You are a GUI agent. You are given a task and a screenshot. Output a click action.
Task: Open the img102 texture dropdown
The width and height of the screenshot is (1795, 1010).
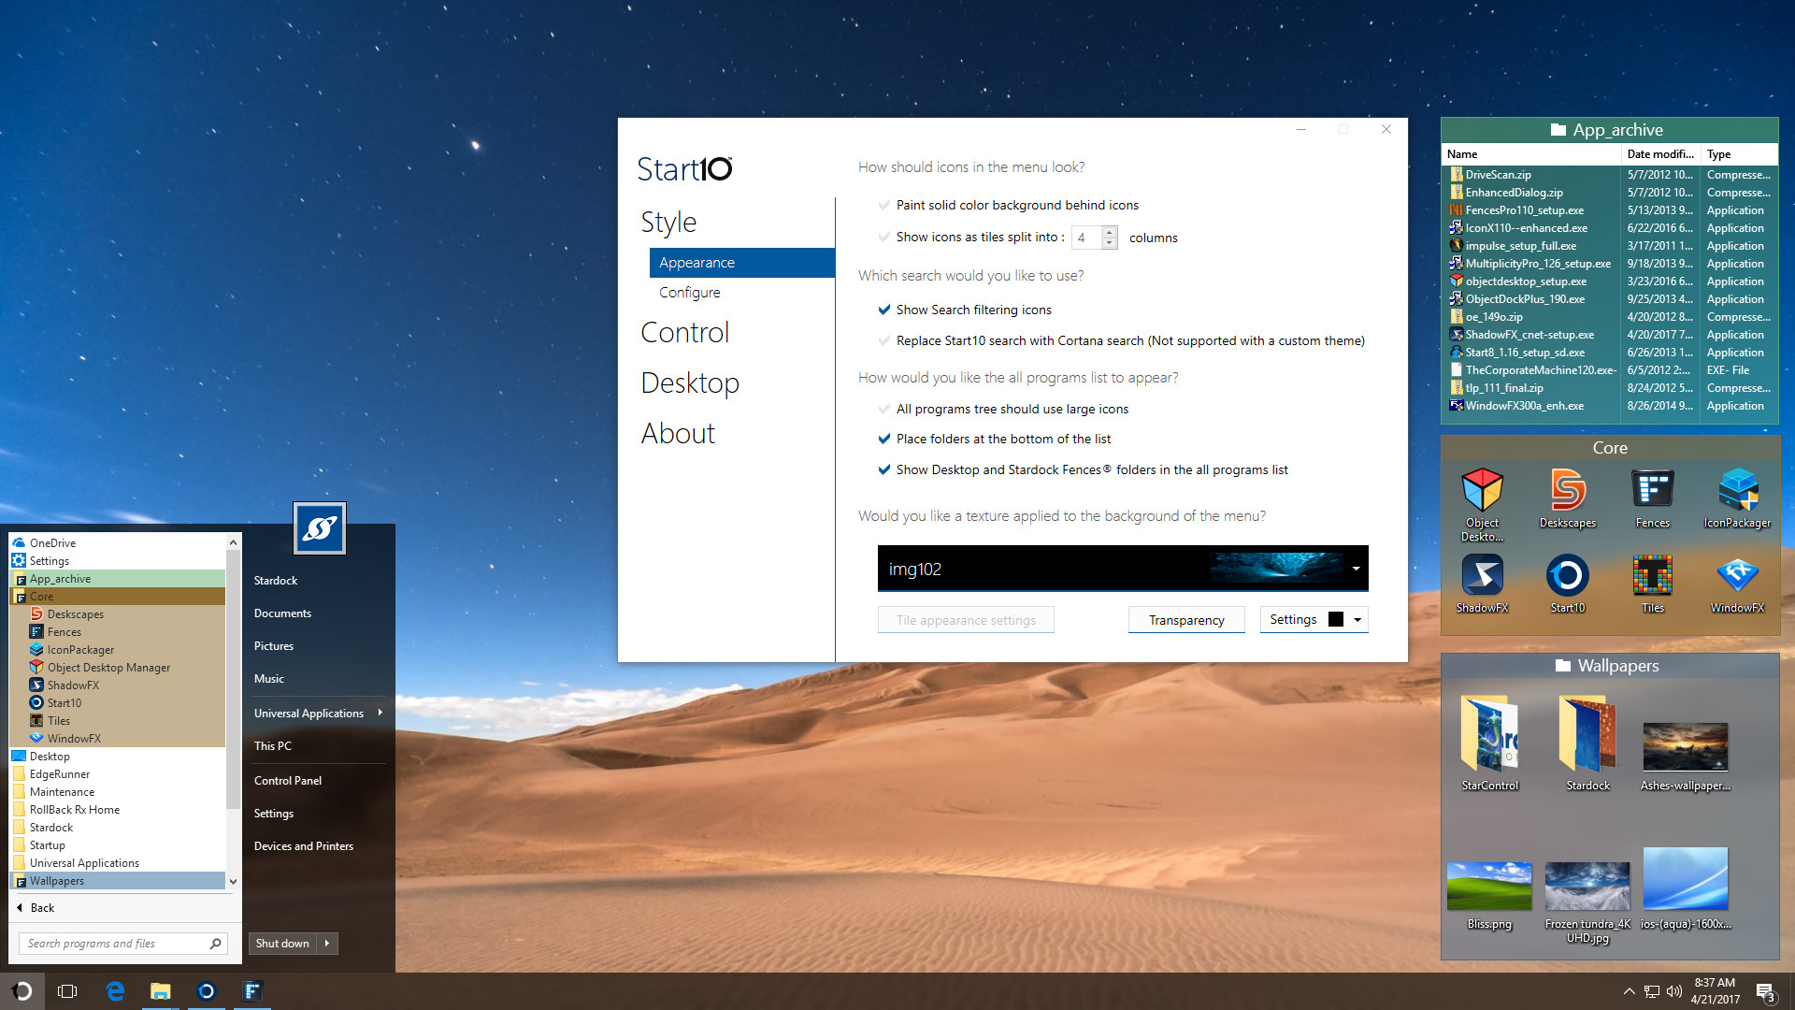[x=1356, y=568]
